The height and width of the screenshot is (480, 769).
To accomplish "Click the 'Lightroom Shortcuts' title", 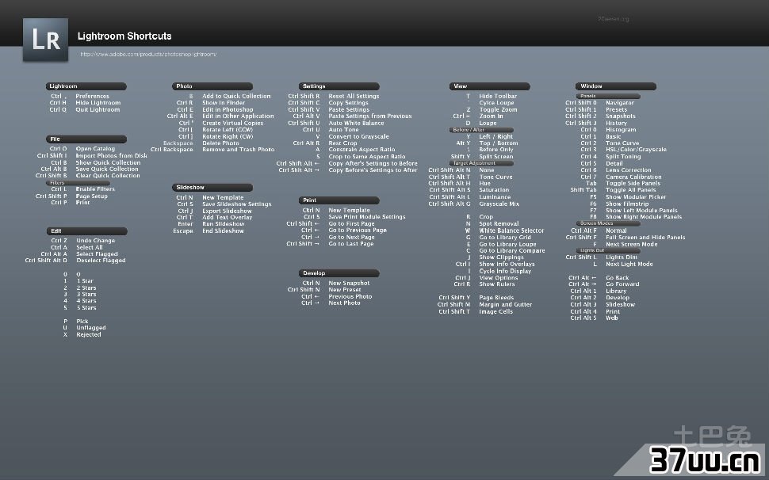I will (124, 36).
